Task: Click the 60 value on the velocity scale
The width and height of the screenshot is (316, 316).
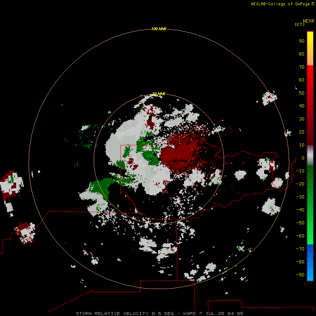Action: pyautogui.click(x=302, y=80)
